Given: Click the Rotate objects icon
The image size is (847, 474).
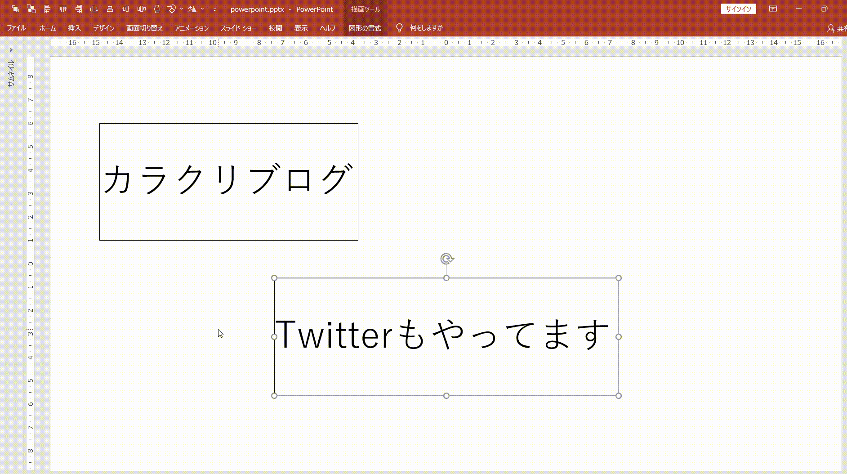Looking at the screenshot, I should (192, 9).
